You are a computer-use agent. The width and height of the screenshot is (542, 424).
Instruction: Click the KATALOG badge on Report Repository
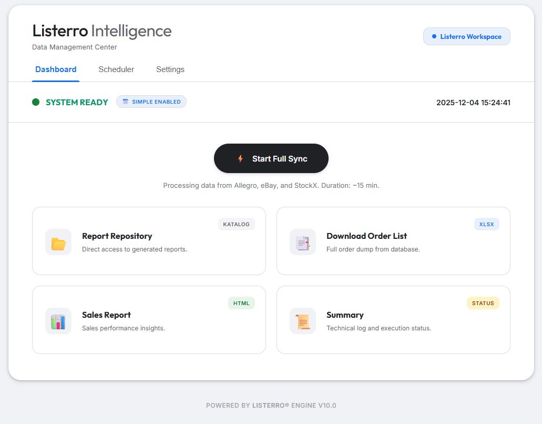pyautogui.click(x=236, y=224)
